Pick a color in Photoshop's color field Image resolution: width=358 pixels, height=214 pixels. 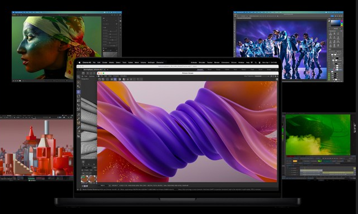(335, 23)
